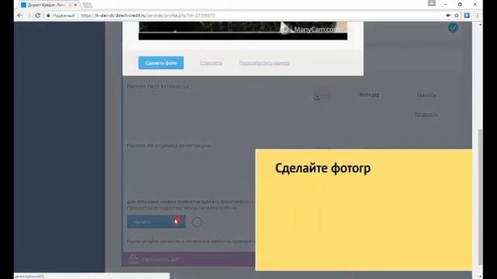497x279 pixels.
Task: Click the camera indicator icon in the address bar
Action: coord(448,15)
